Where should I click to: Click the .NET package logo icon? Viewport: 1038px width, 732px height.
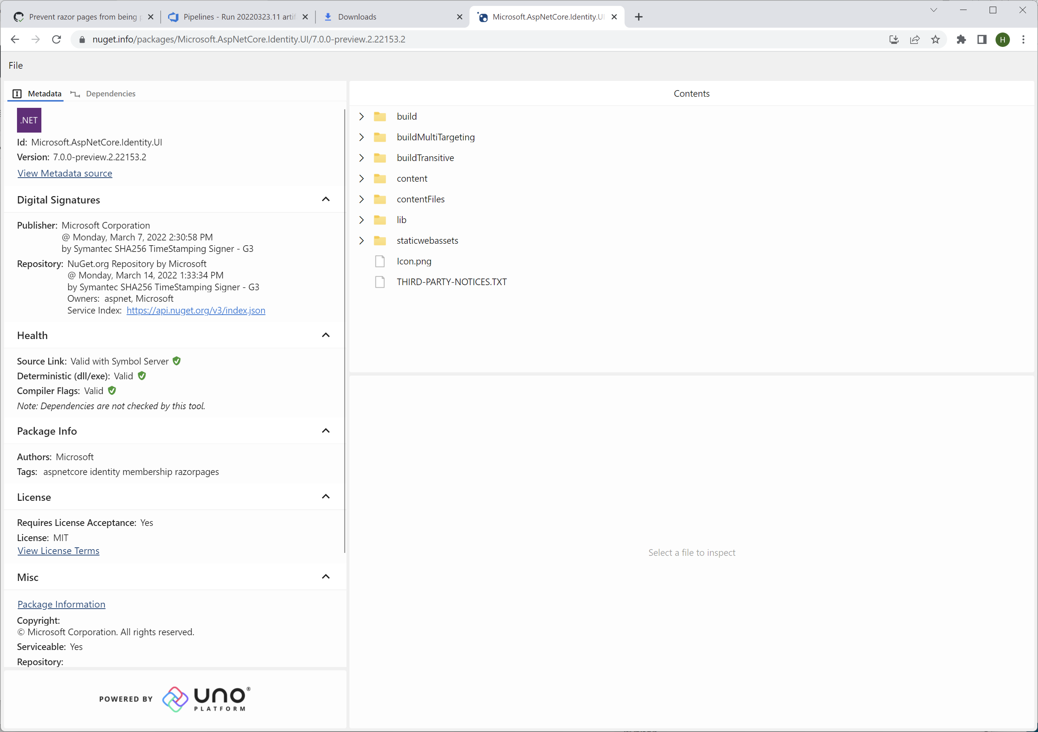click(x=28, y=120)
